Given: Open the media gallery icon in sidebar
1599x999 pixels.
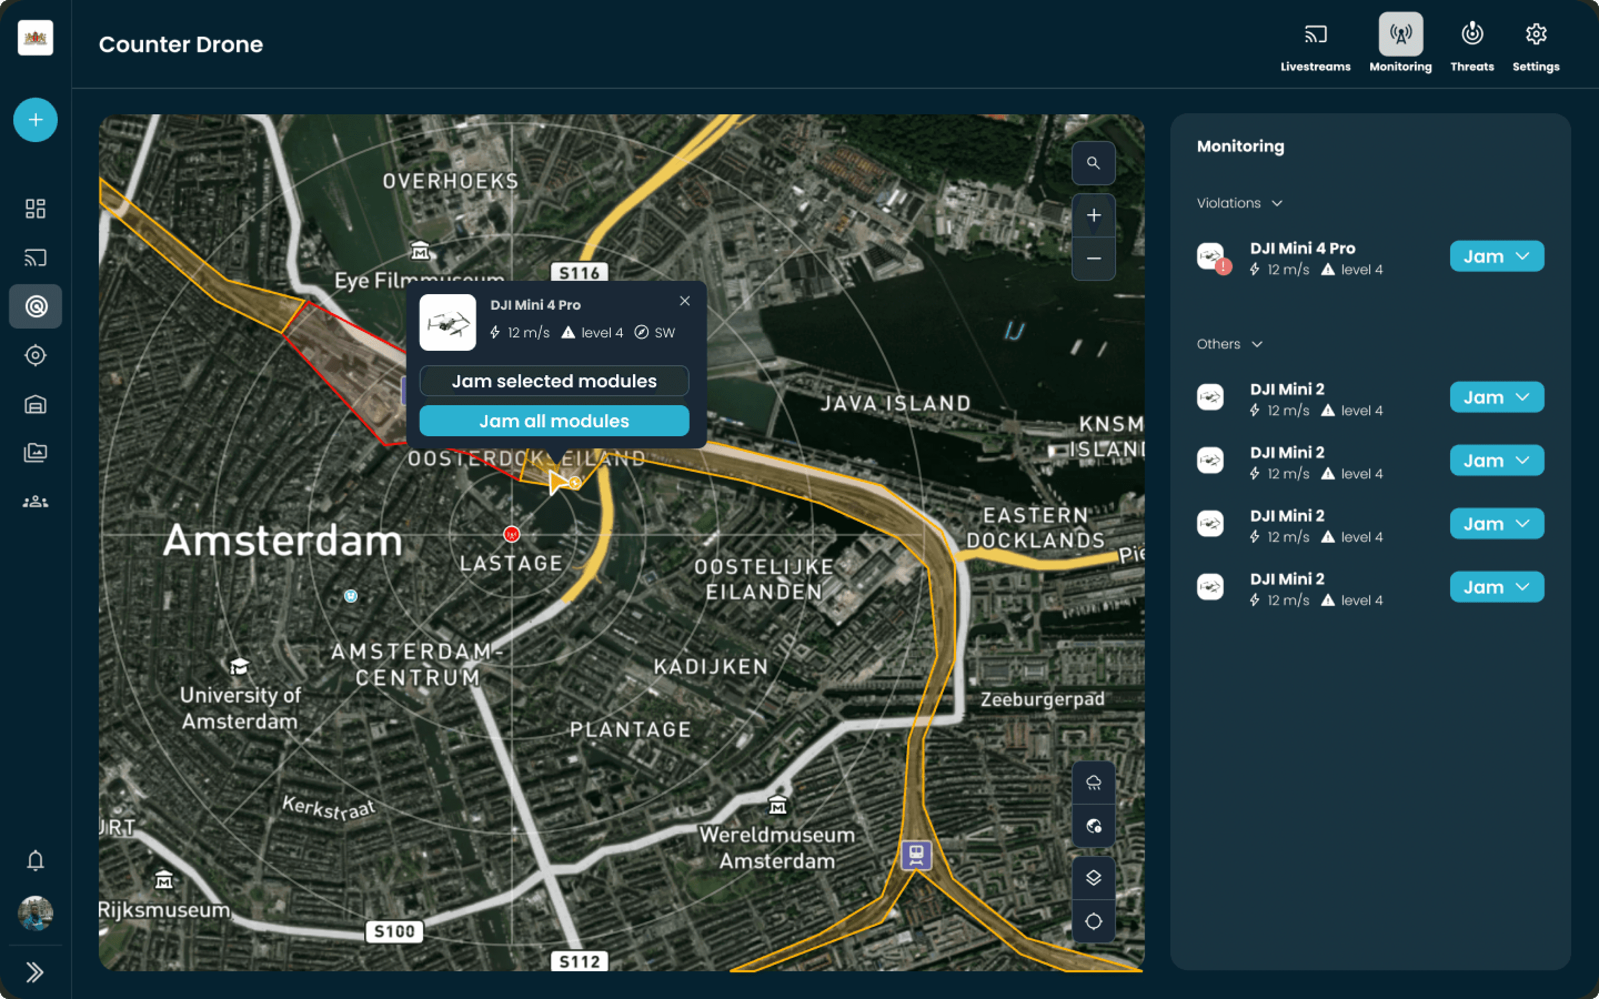Looking at the screenshot, I should coord(36,452).
